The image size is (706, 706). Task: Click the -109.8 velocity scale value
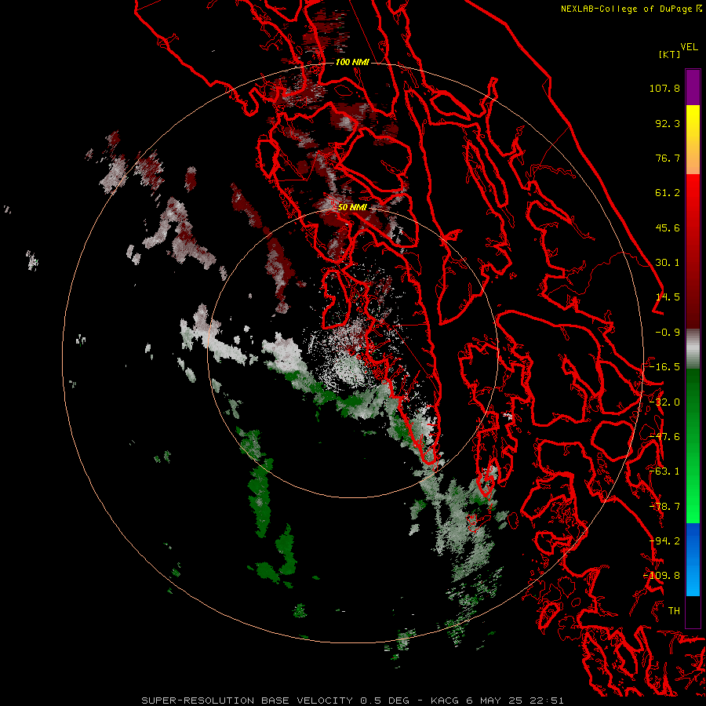(x=661, y=576)
